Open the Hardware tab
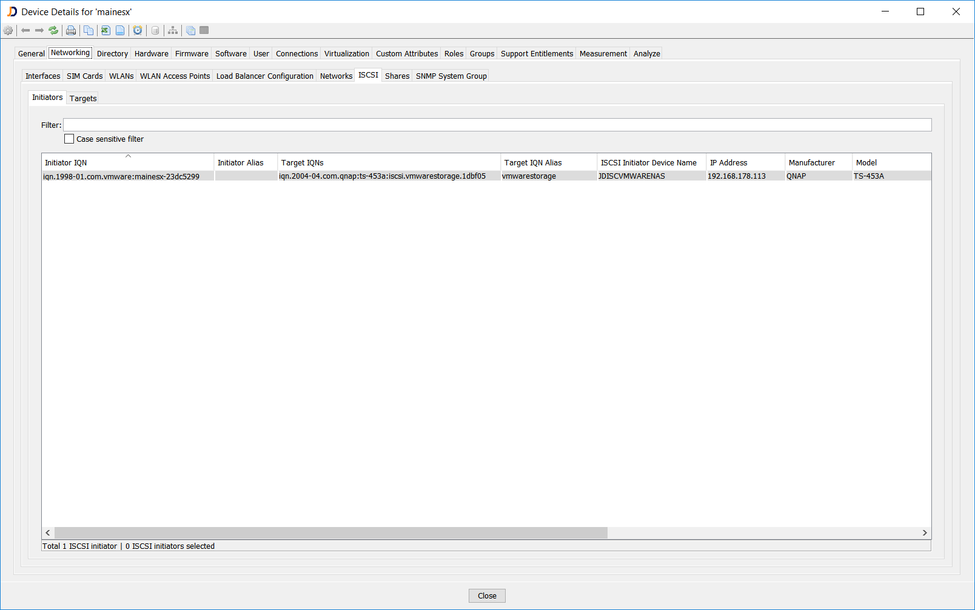 pyautogui.click(x=151, y=54)
